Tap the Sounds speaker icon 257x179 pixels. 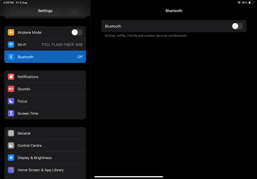(11, 89)
